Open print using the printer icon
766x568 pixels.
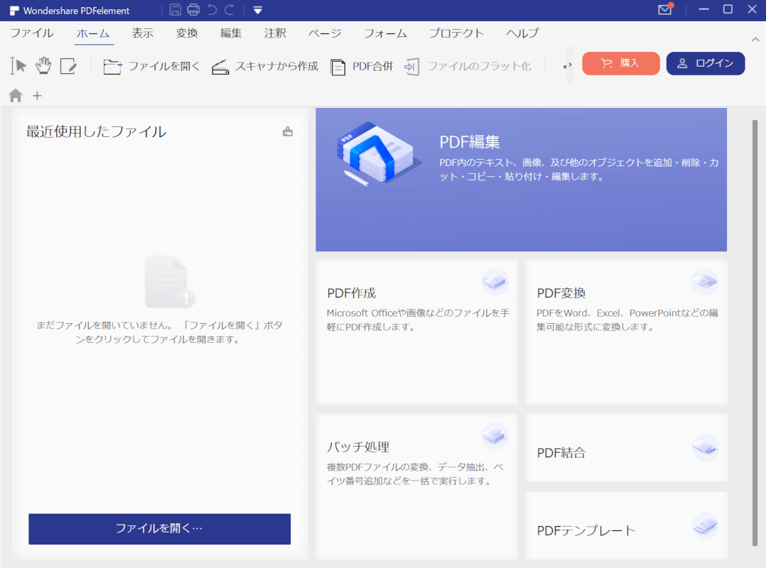click(x=192, y=10)
